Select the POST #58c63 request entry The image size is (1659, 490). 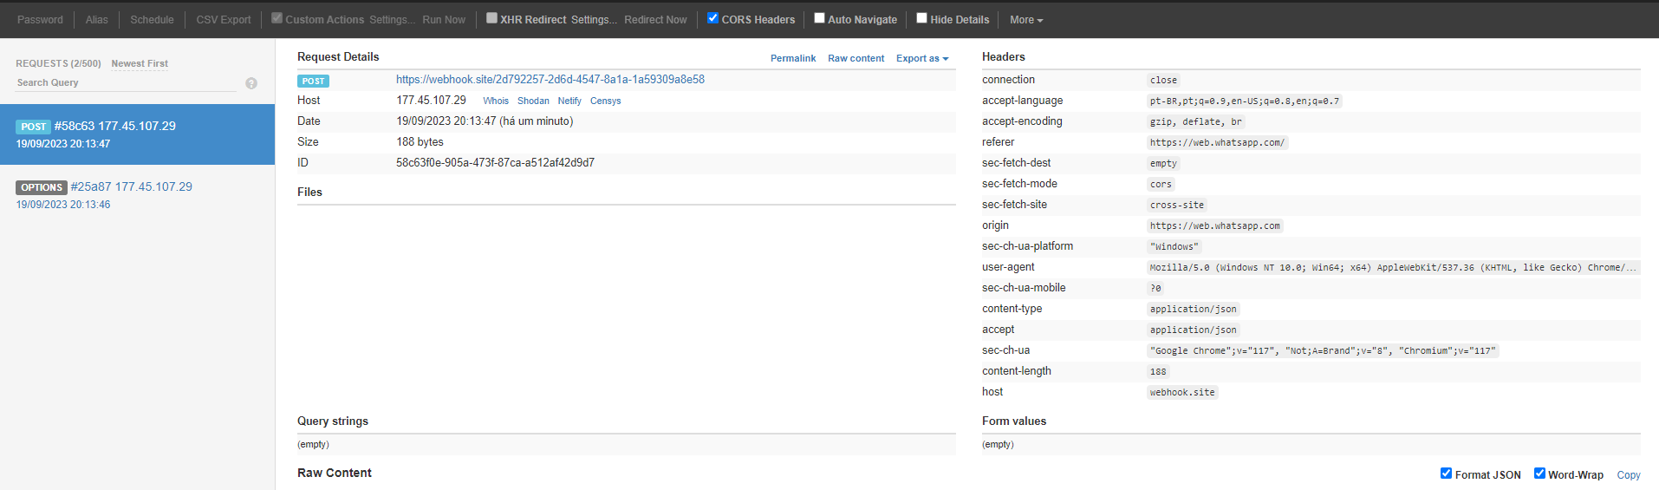tap(137, 134)
